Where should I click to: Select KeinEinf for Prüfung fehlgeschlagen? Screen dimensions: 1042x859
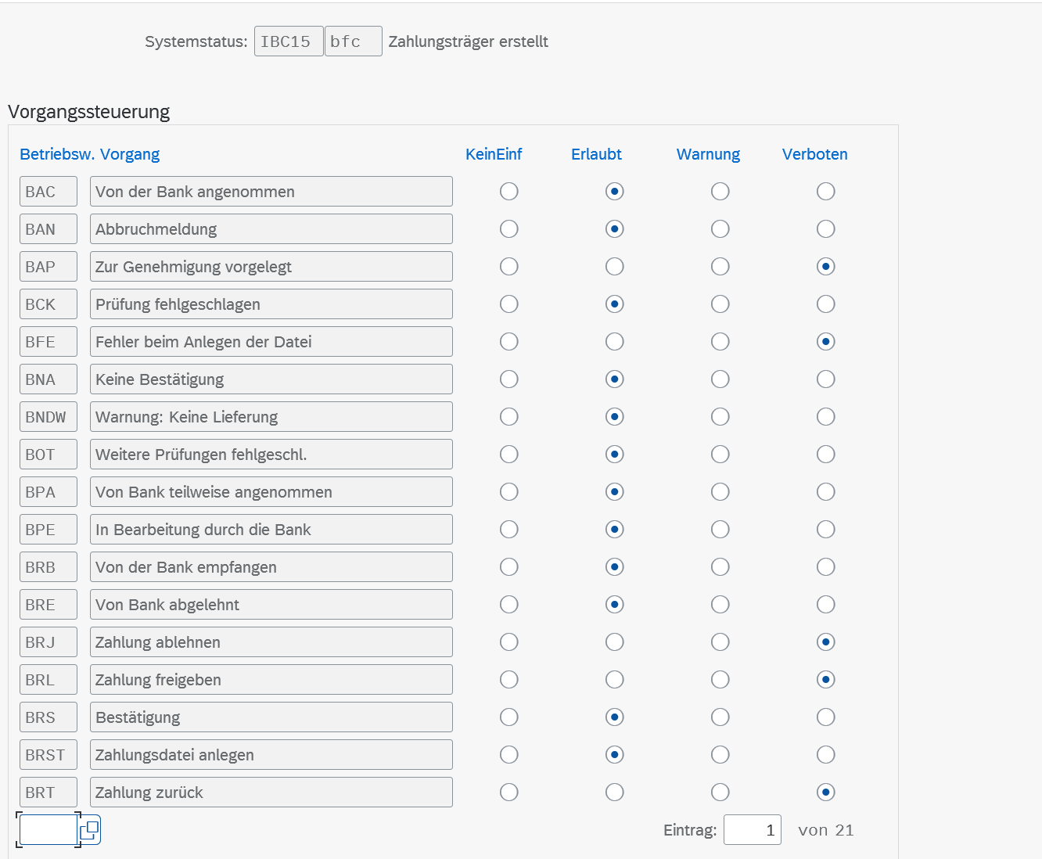[x=508, y=304]
